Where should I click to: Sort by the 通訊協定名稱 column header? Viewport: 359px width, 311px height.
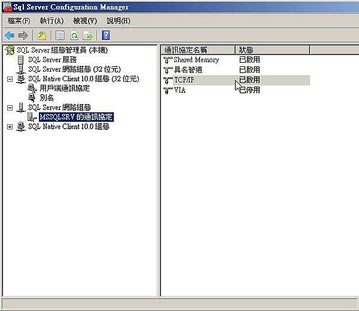click(198, 50)
